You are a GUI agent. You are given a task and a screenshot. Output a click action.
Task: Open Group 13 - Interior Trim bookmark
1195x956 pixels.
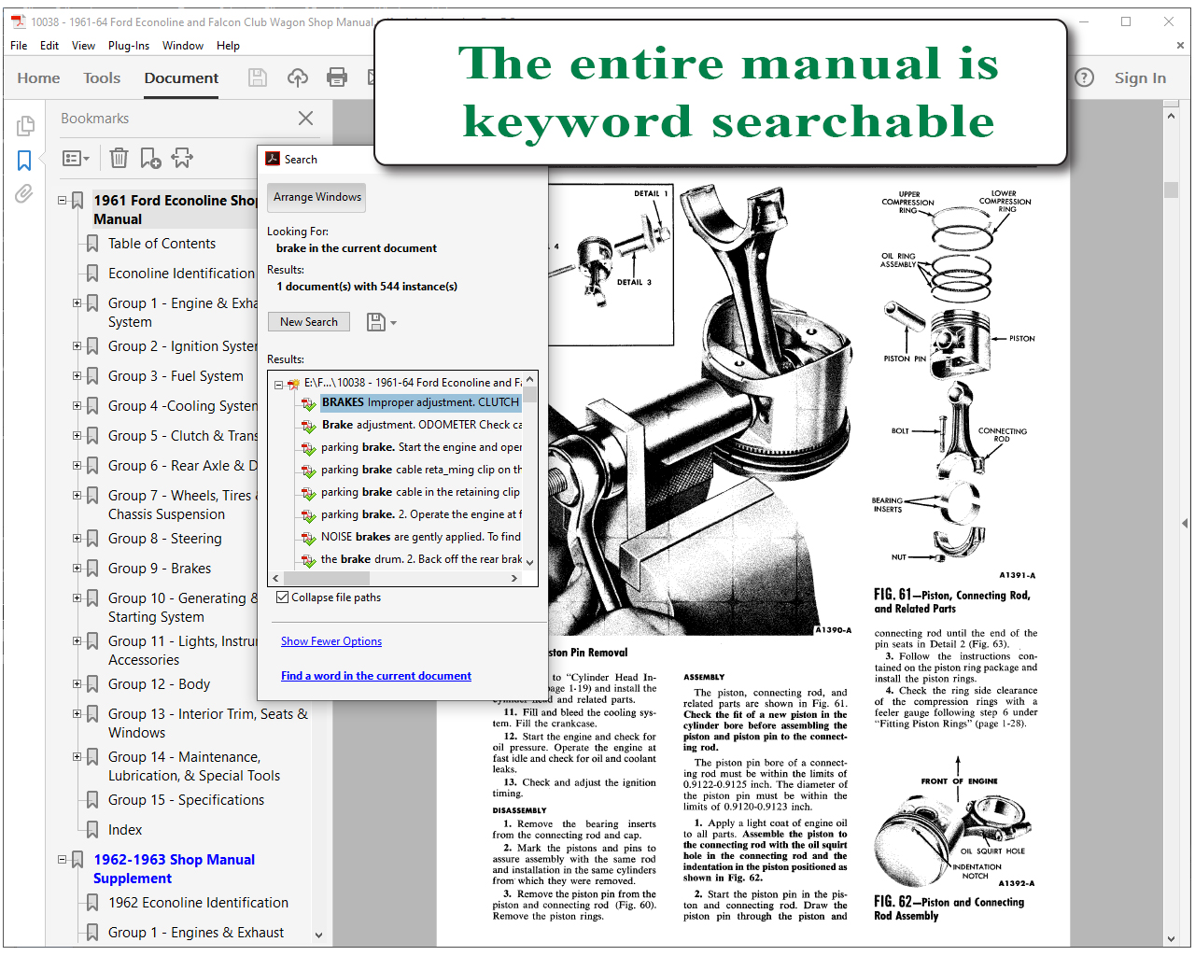[207, 724]
